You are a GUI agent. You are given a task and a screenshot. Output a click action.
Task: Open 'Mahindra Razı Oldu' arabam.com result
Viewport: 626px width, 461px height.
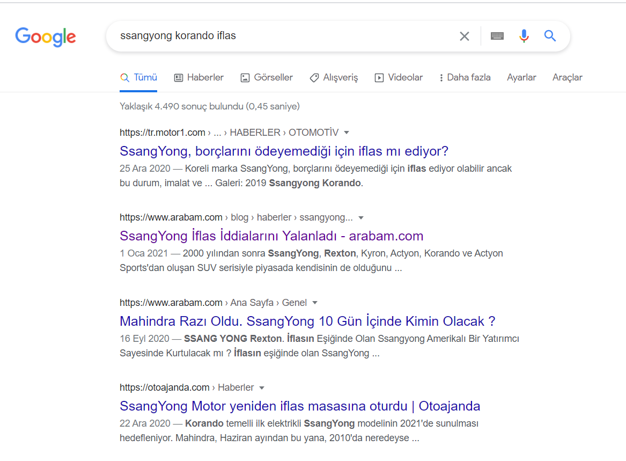pos(307,321)
